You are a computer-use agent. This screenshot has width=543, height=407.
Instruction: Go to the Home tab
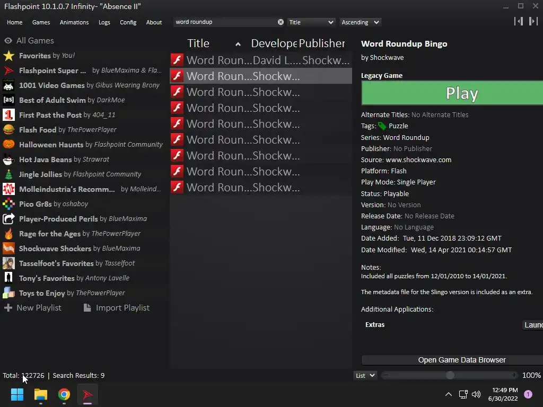click(14, 22)
